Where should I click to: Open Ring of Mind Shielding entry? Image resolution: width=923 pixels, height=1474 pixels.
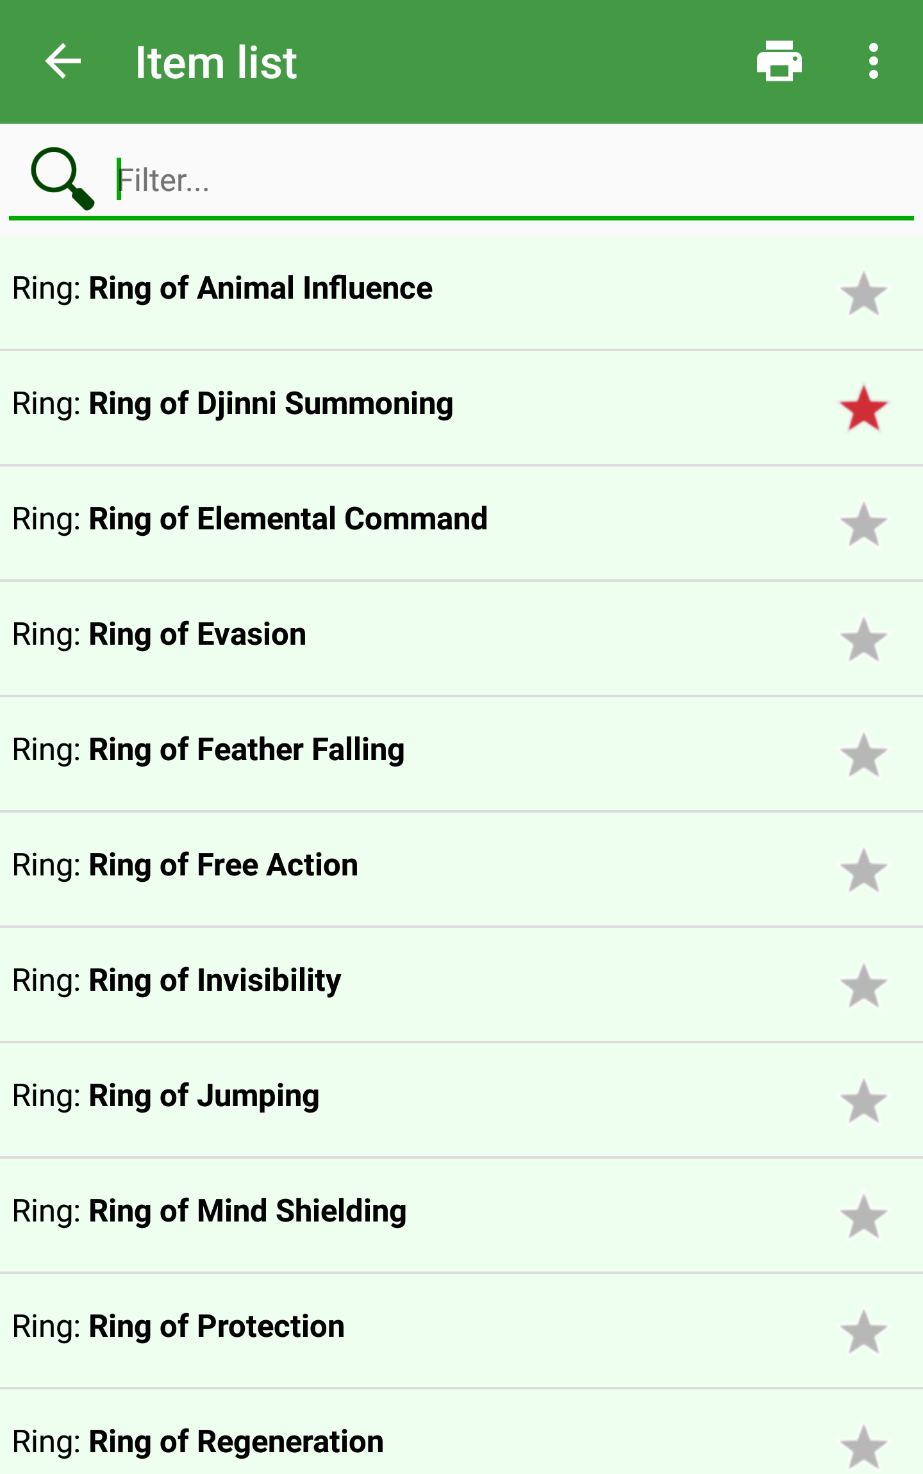[247, 1211]
